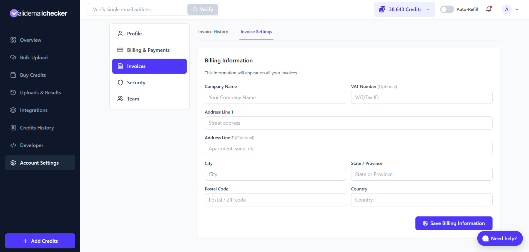The height and width of the screenshot is (252, 529).
Task: Open the Integrations layers icon
Action: click(13, 110)
